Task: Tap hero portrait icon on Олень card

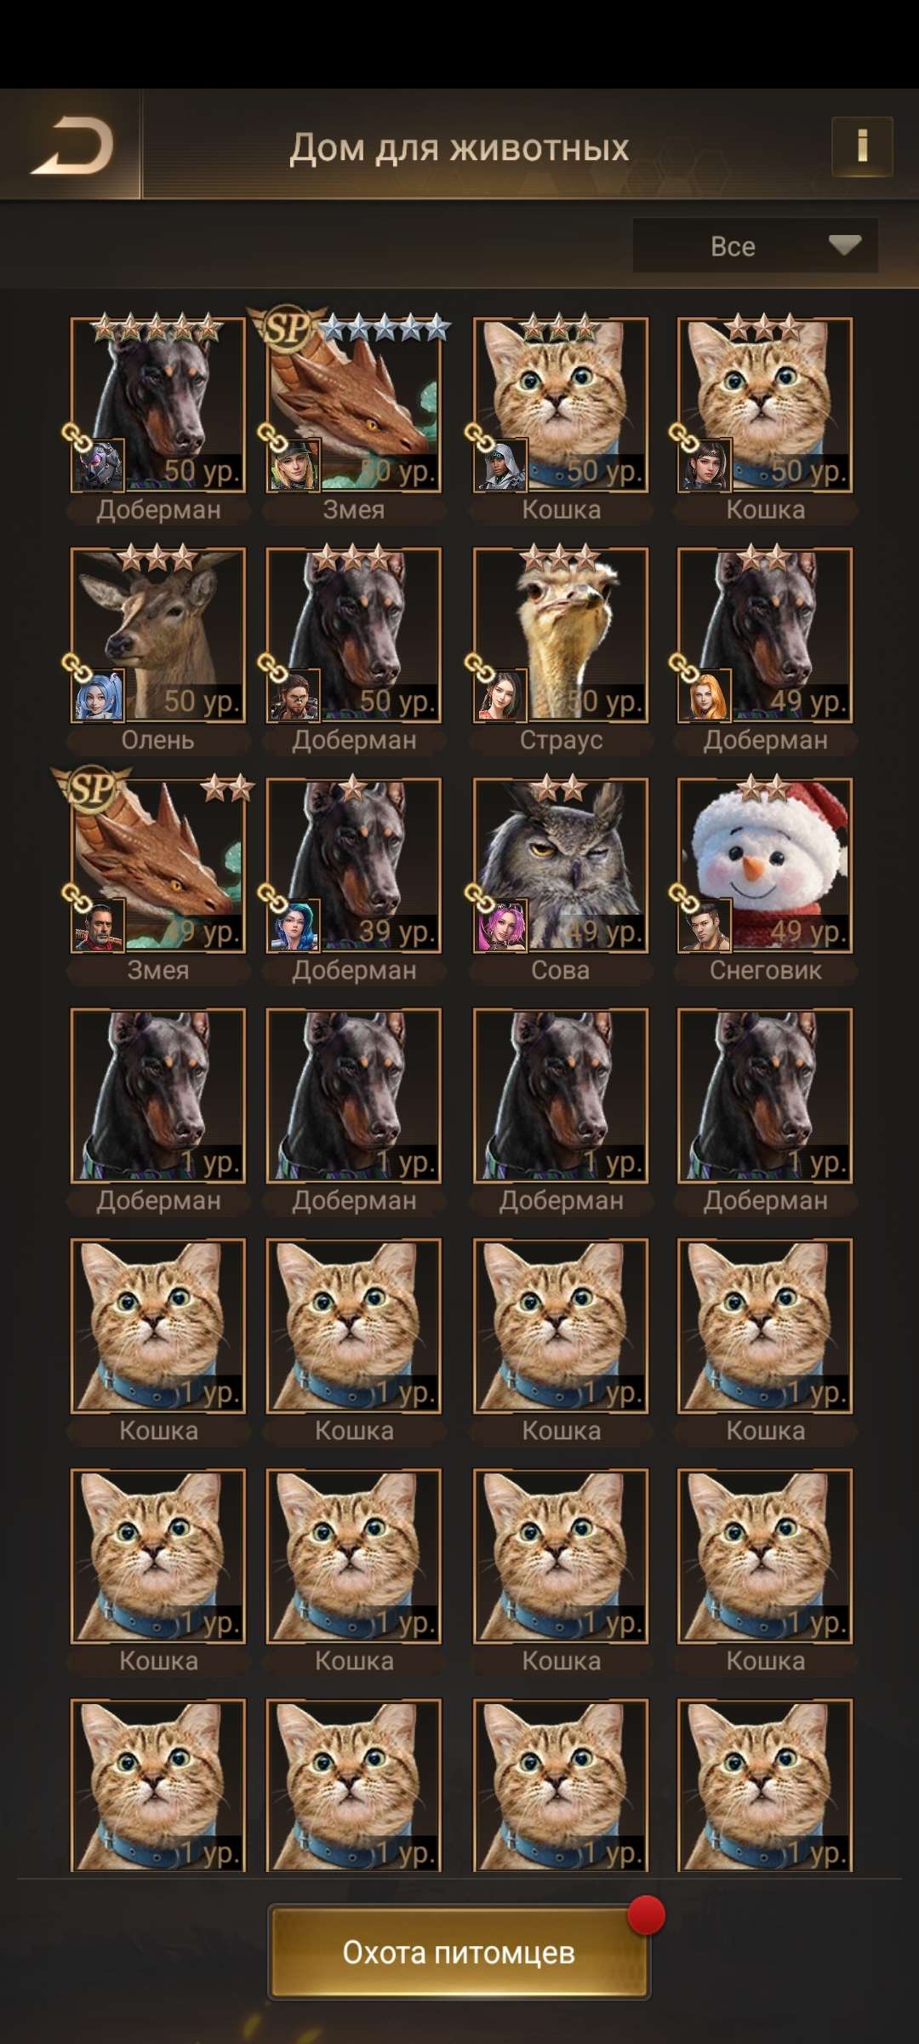Action: (x=99, y=695)
